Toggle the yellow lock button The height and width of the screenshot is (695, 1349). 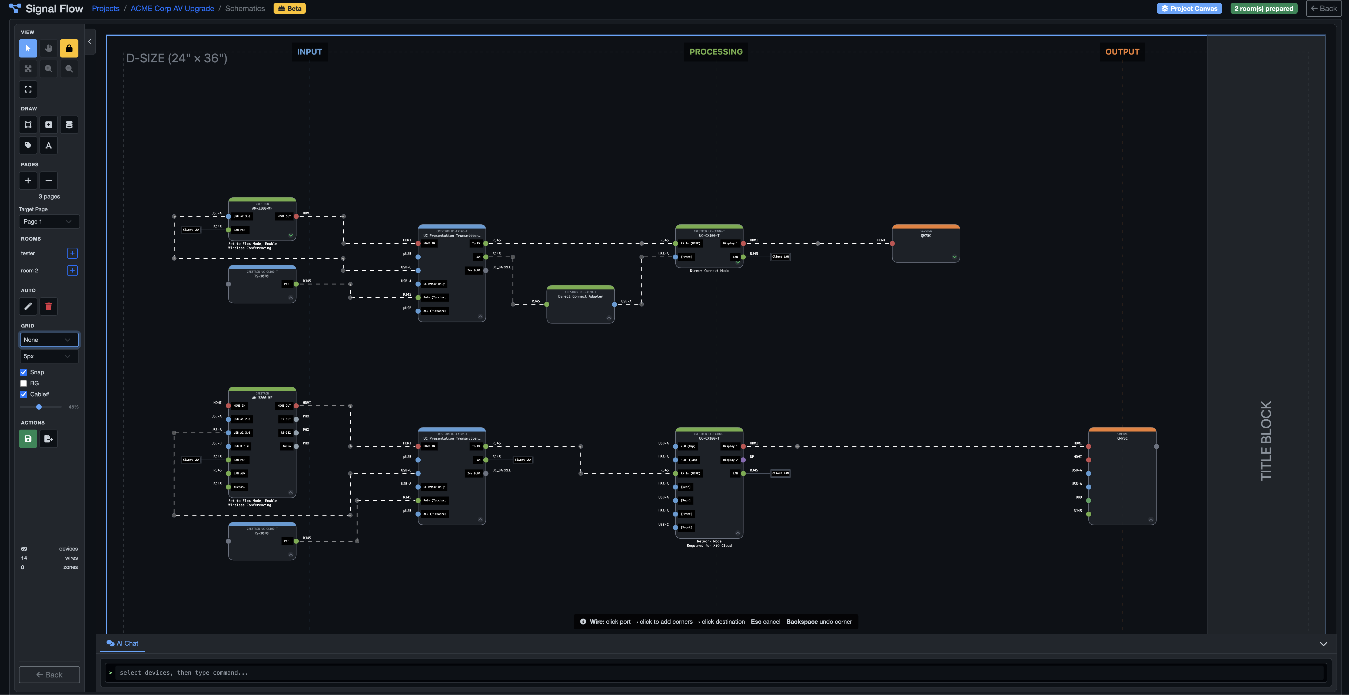(x=69, y=48)
